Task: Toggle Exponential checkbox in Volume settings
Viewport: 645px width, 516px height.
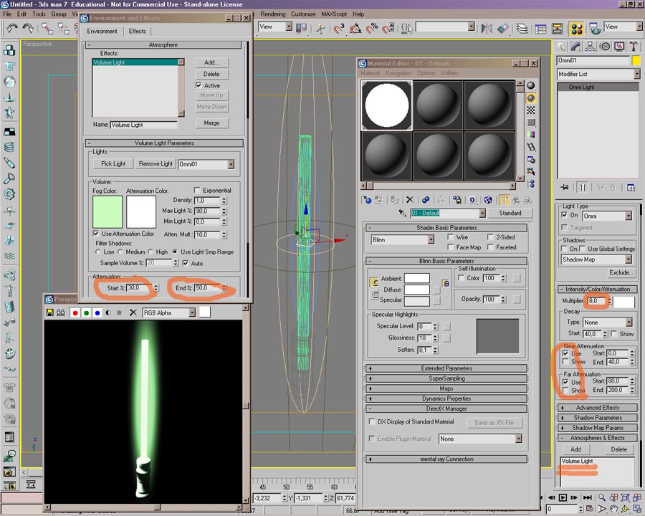Action: (x=197, y=190)
